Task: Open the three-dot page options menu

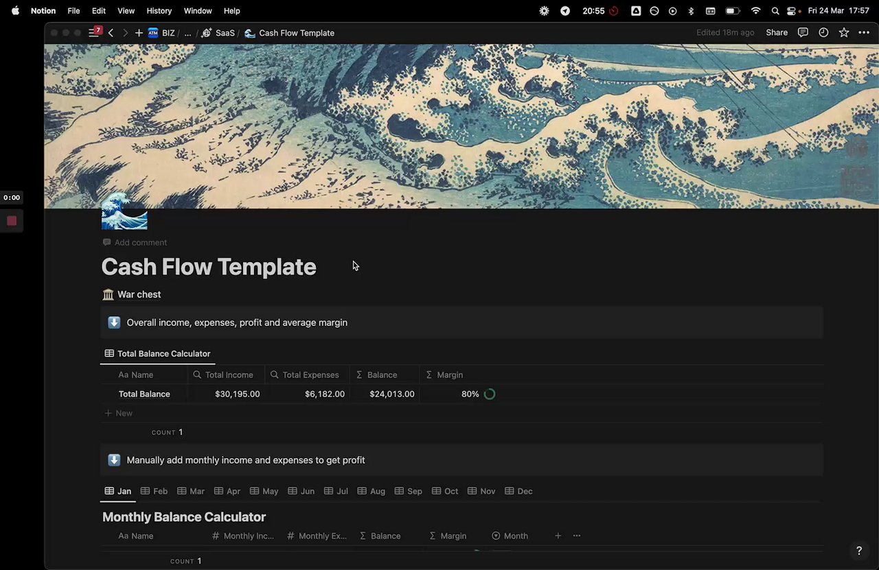Action: pyautogui.click(x=864, y=33)
